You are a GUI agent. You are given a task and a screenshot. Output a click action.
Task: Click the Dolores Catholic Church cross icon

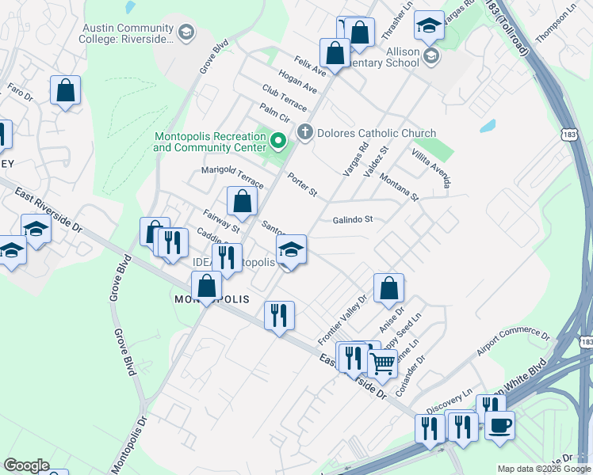tap(304, 133)
